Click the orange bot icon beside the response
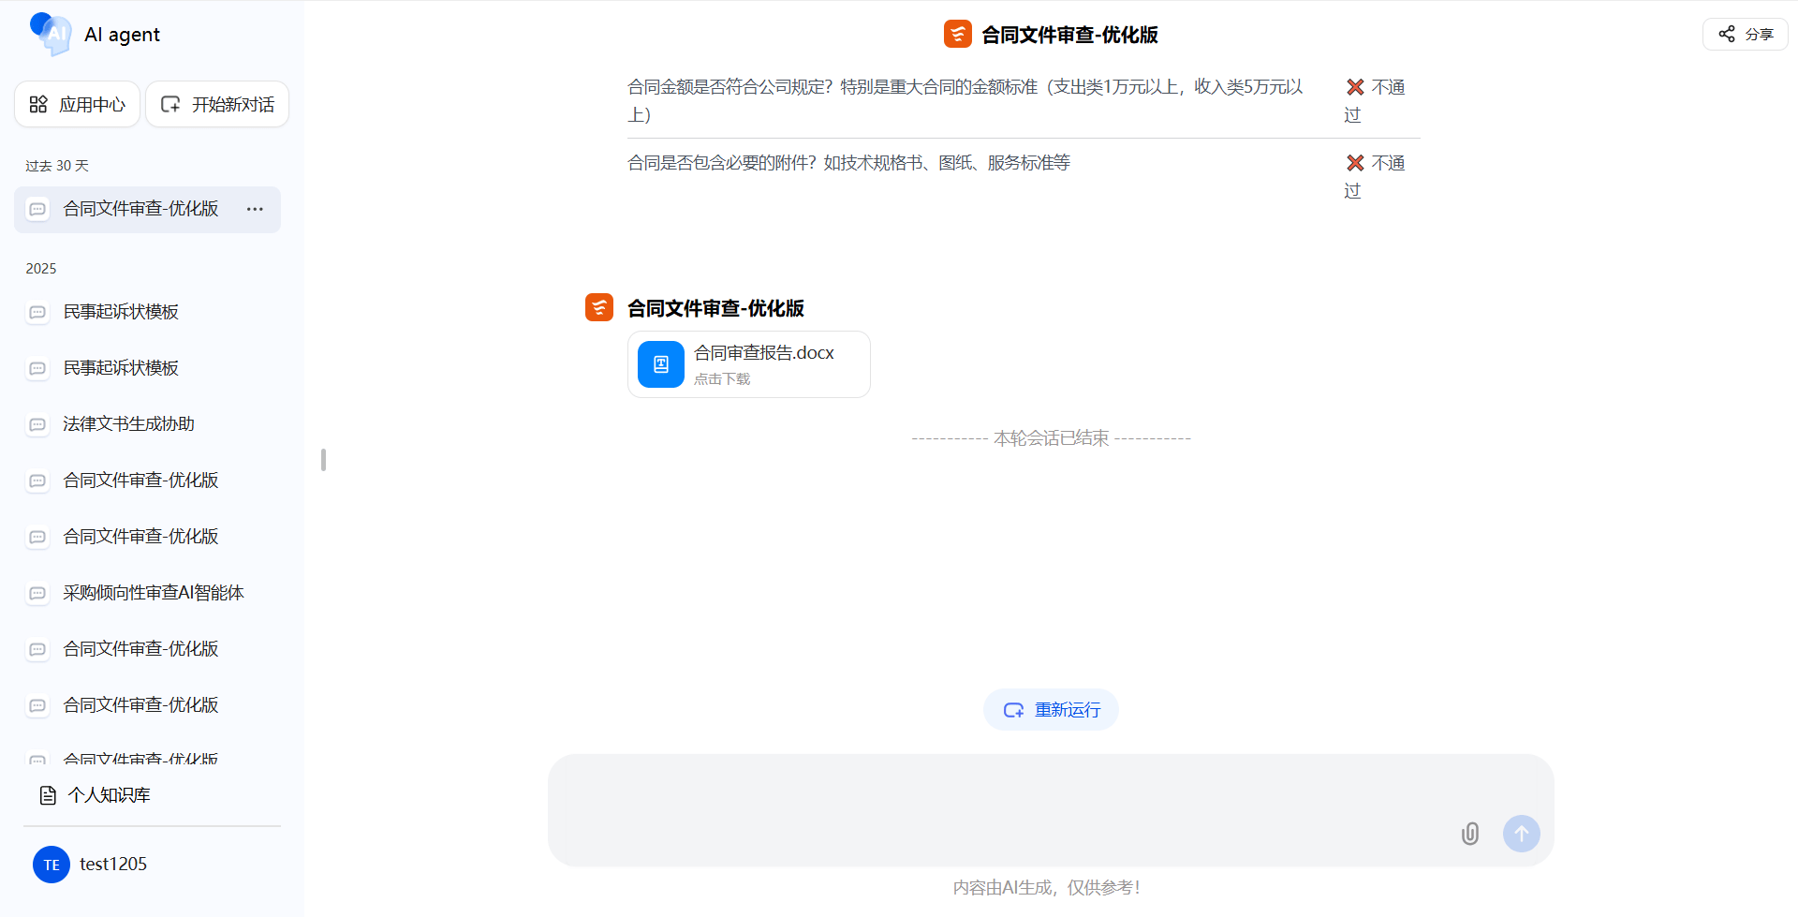Image resolution: width=1798 pixels, height=917 pixels. [599, 307]
